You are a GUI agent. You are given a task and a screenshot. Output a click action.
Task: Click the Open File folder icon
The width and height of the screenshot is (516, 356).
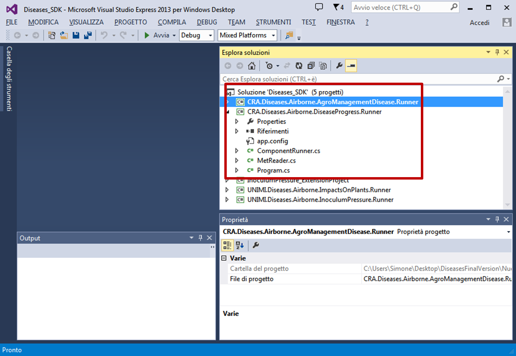click(x=64, y=35)
